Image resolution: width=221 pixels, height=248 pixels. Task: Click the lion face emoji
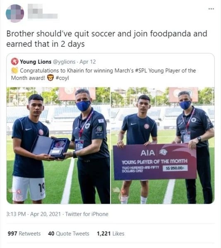(50, 78)
